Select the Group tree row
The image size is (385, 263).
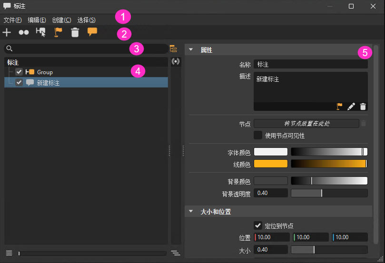[86, 72]
